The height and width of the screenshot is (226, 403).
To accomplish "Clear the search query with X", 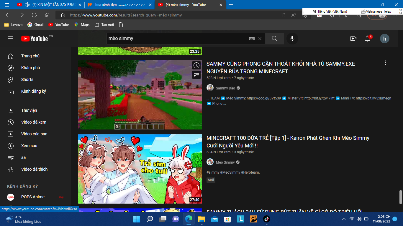I will tap(260, 39).
